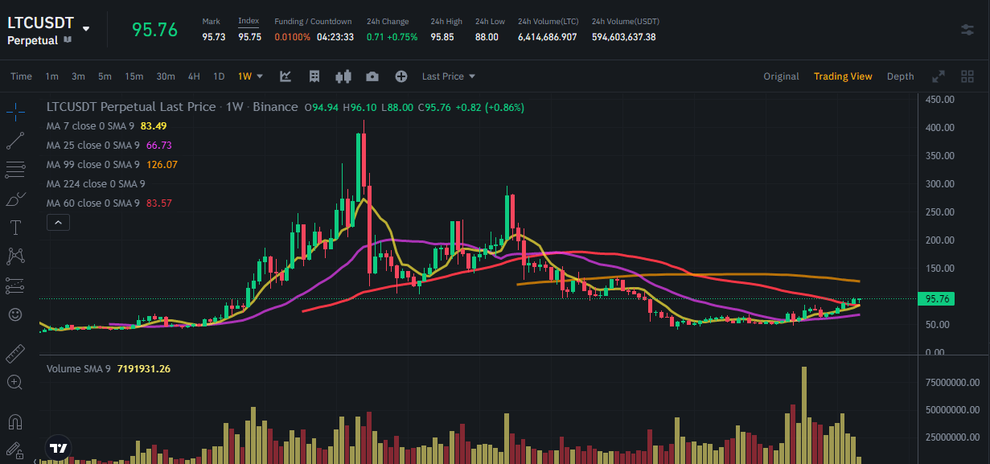Toggle magnet mode

(15, 421)
